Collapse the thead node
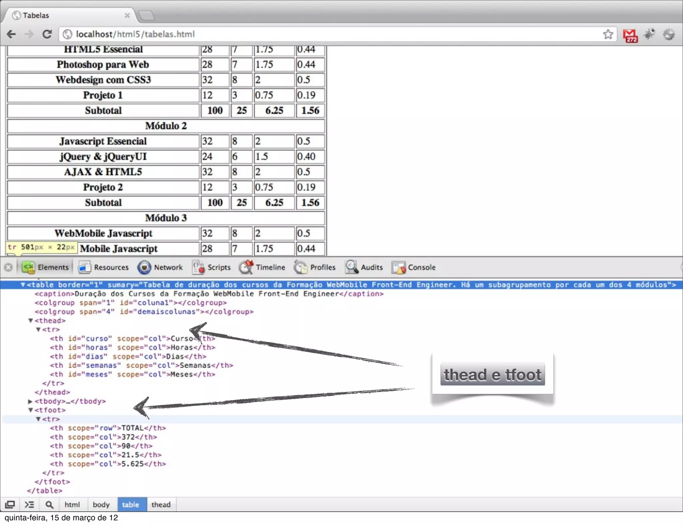This screenshot has height=525, width=683. tap(30, 321)
